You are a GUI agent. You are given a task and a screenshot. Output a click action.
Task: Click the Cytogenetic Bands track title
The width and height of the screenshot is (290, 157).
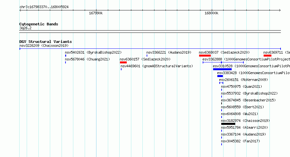click(x=39, y=24)
